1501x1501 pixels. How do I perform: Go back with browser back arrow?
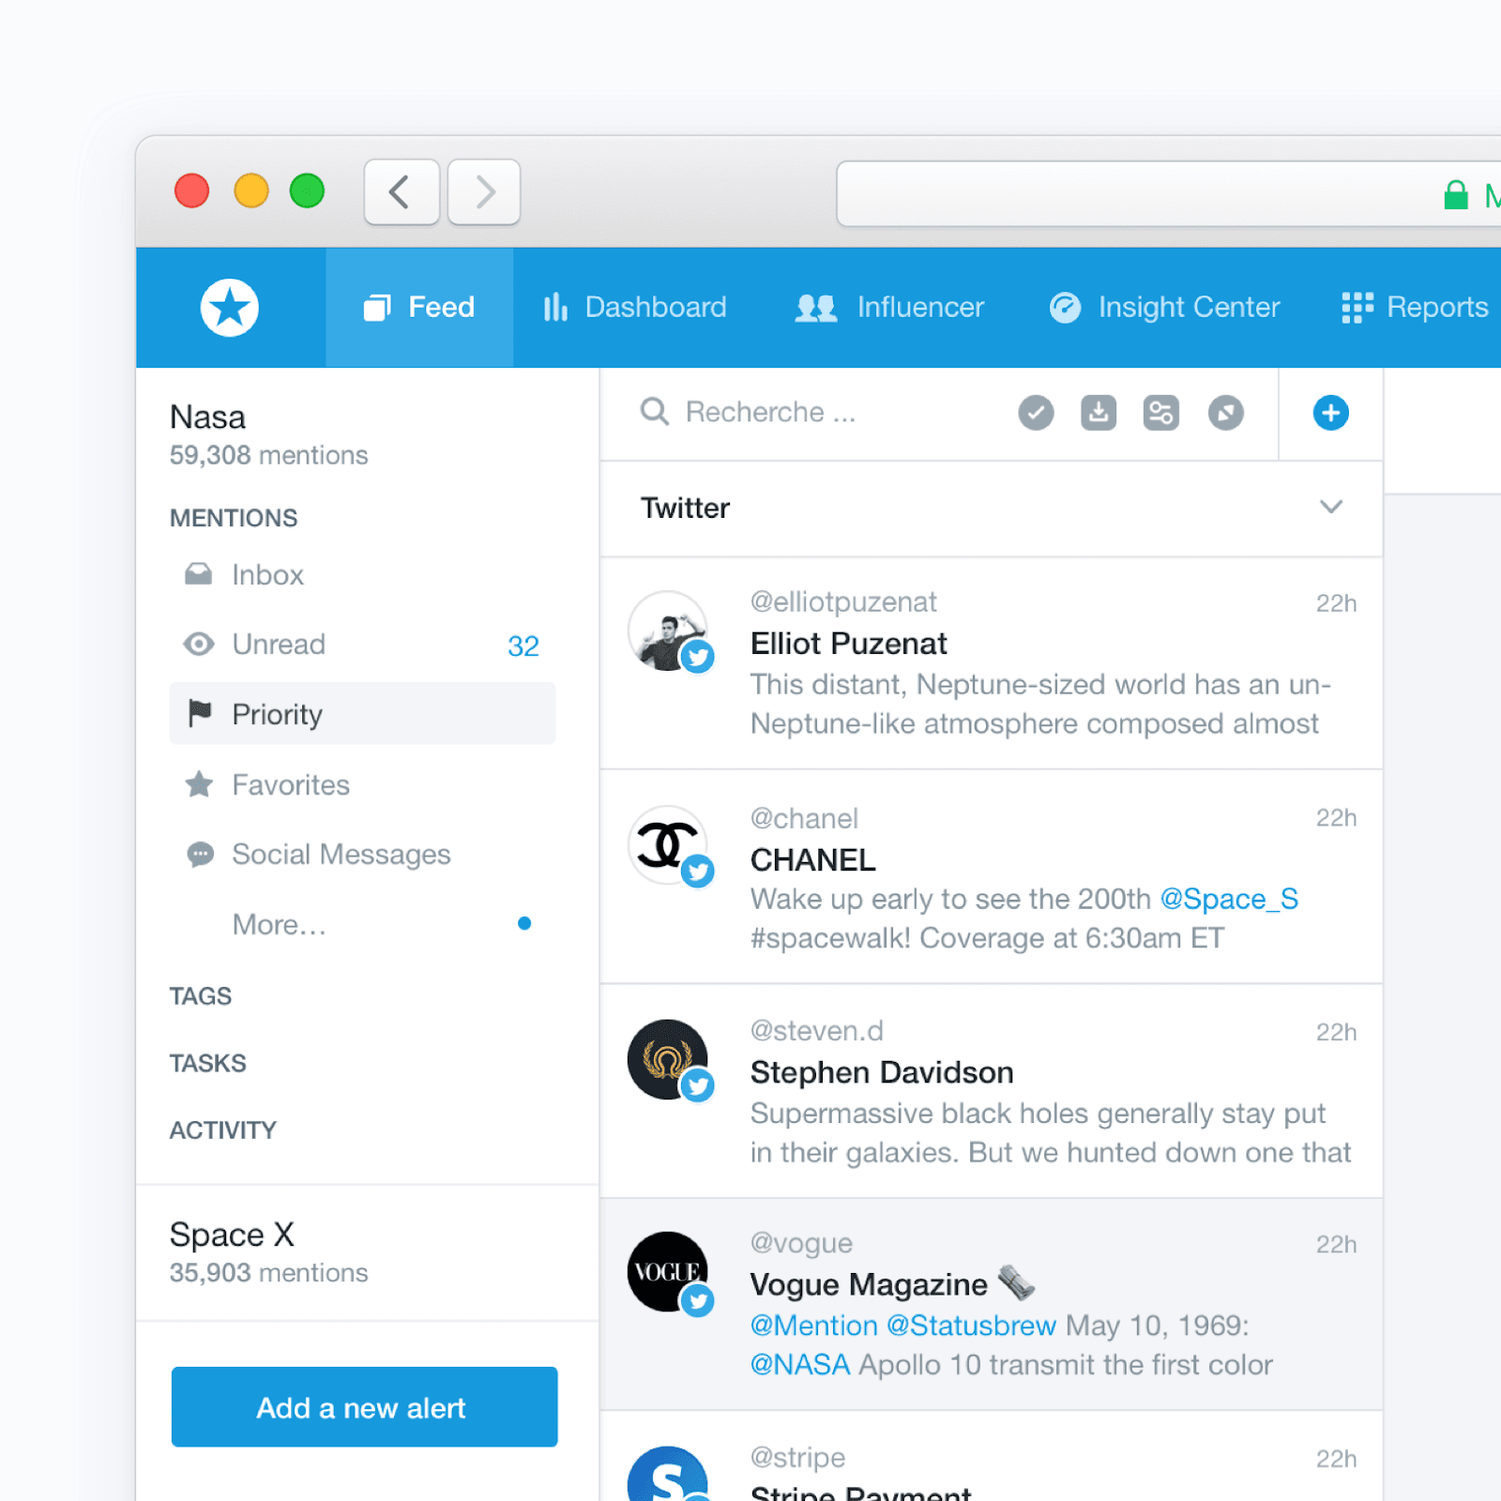402,192
